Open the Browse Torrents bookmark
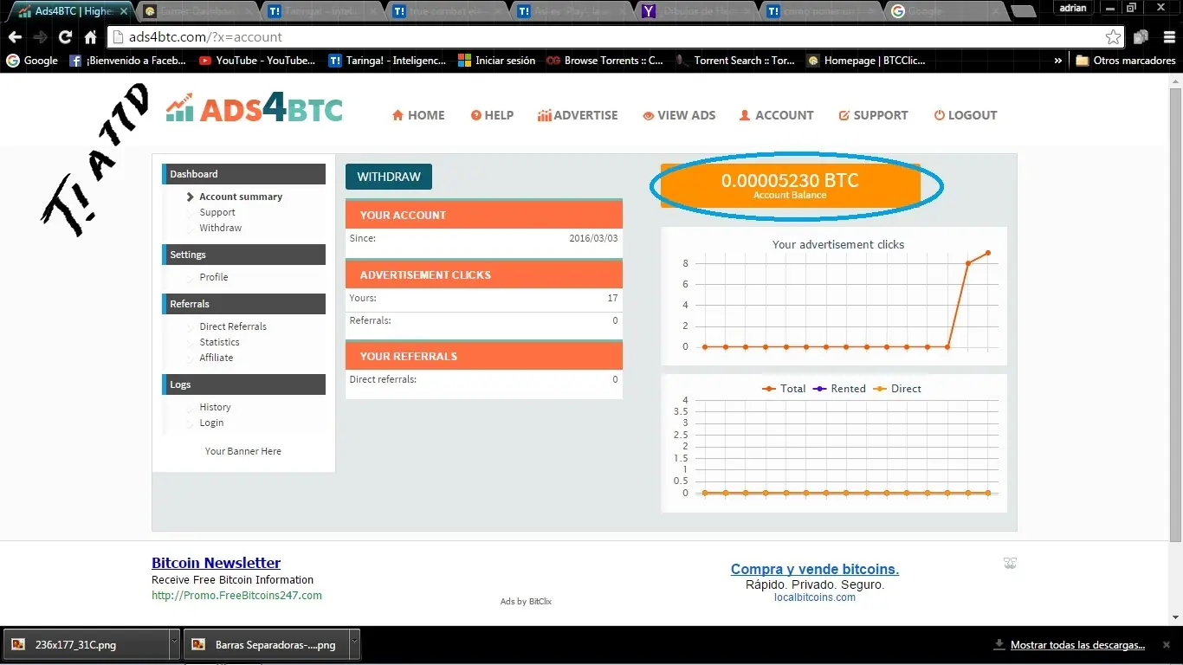This screenshot has height=665, width=1183. (x=604, y=61)
